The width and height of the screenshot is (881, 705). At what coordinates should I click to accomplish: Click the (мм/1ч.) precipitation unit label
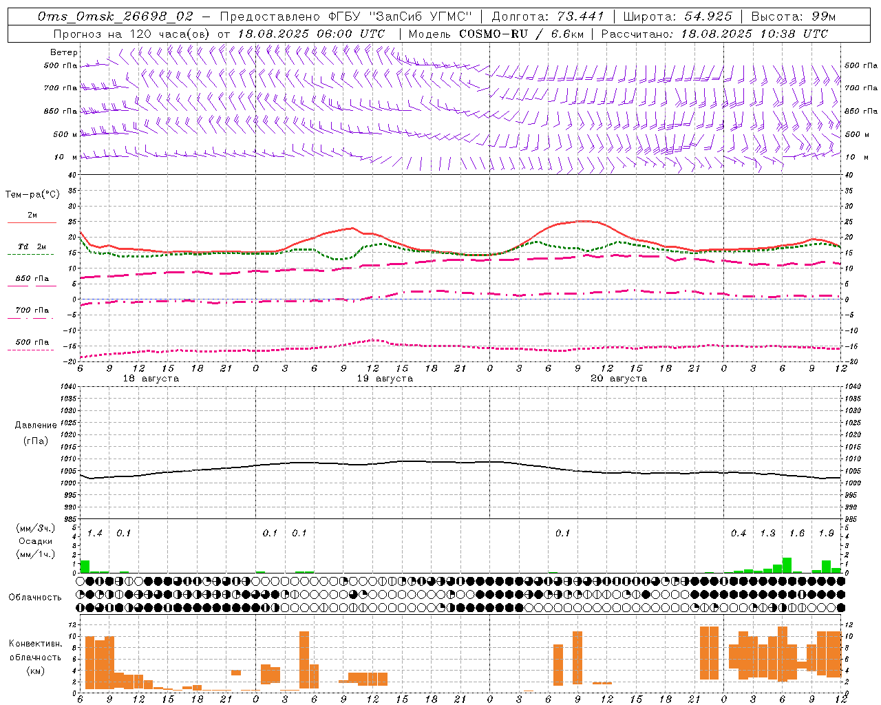(x=35, y=554)
